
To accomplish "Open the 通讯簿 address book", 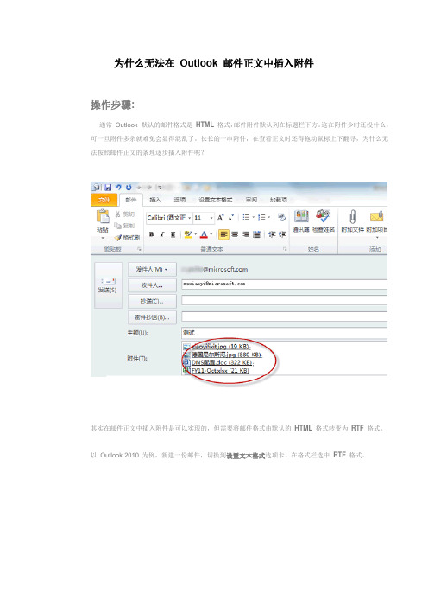I will click(x=301, y=220).
